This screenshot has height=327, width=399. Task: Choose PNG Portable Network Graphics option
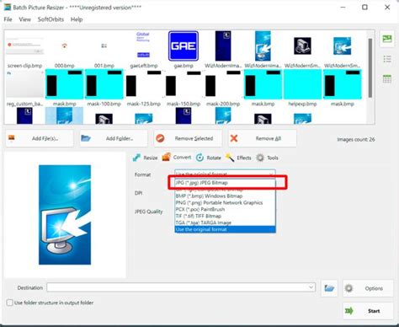tap(225, 202)
